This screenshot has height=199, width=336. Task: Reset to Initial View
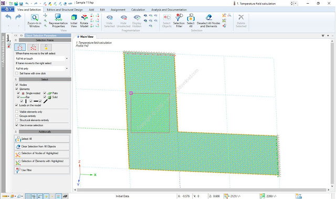point(73,20)
